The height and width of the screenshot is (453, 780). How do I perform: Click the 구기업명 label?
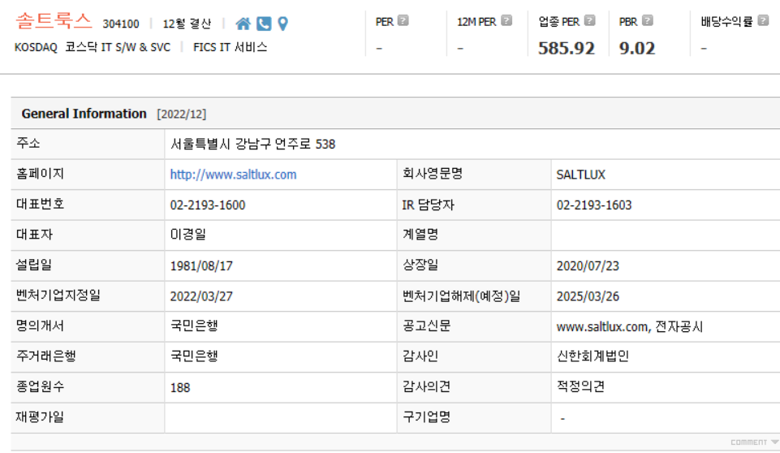tap(426, 416)
